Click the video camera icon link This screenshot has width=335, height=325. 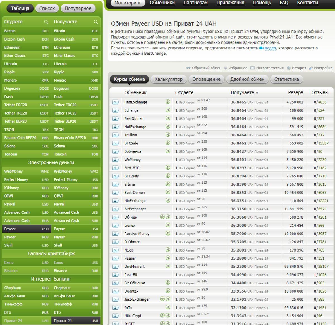pyautogui.click(x=261, y=48)
